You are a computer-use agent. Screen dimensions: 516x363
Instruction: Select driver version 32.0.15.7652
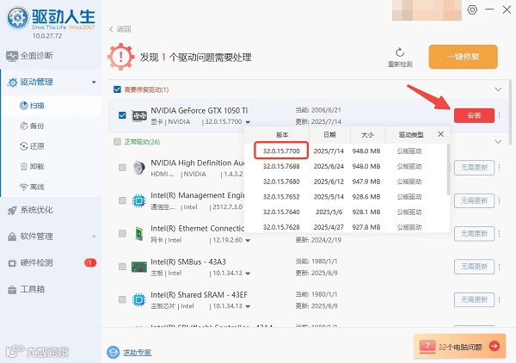pos(281,197)
